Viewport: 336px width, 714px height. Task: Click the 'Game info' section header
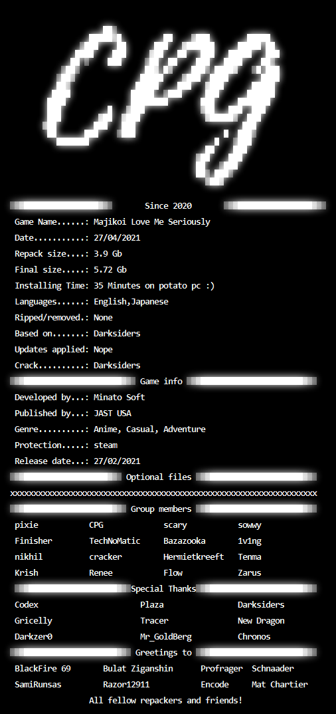(161, 381)
